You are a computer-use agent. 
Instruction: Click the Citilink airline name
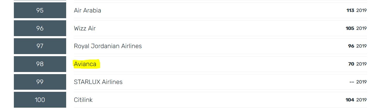point(83,100)
